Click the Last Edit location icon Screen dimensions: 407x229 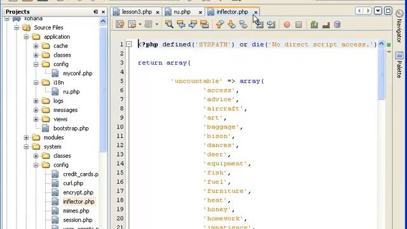point(120,24)
